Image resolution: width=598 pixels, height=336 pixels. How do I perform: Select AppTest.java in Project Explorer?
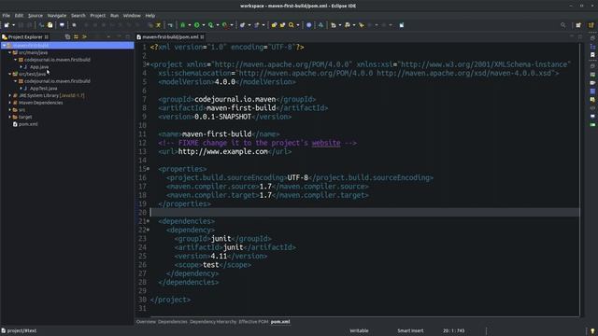[x=44, y=89]
